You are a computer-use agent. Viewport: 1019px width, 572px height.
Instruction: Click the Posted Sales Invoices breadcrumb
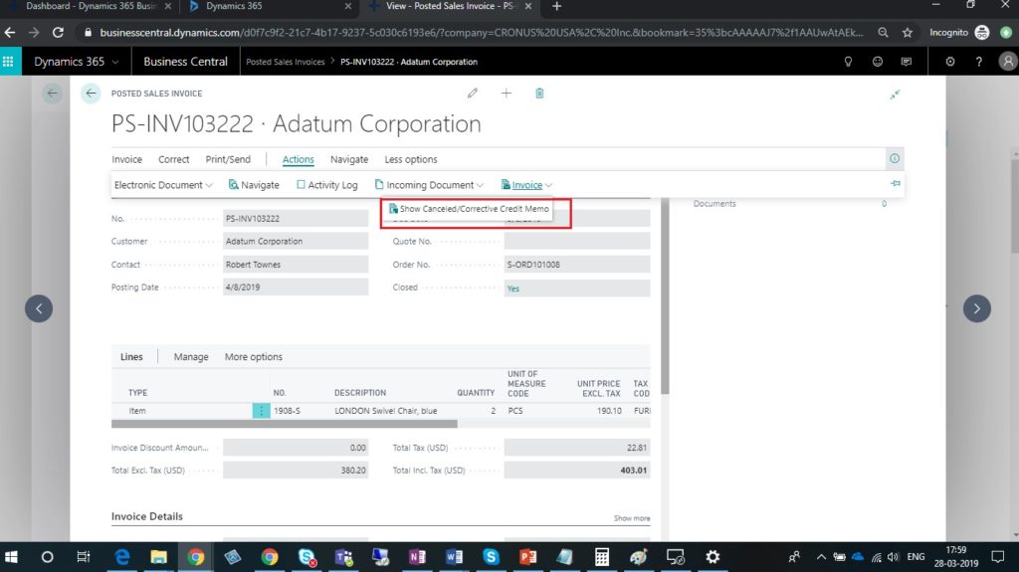pyautogui.click(x=286, y=62)
